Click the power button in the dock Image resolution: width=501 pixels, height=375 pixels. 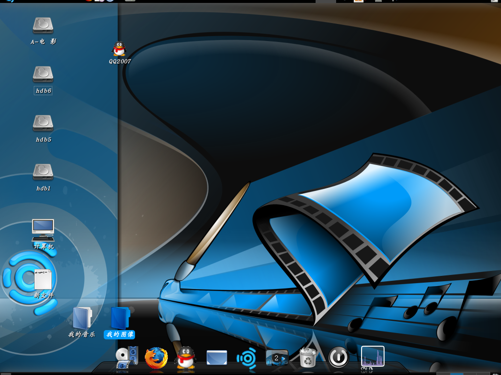339,357
